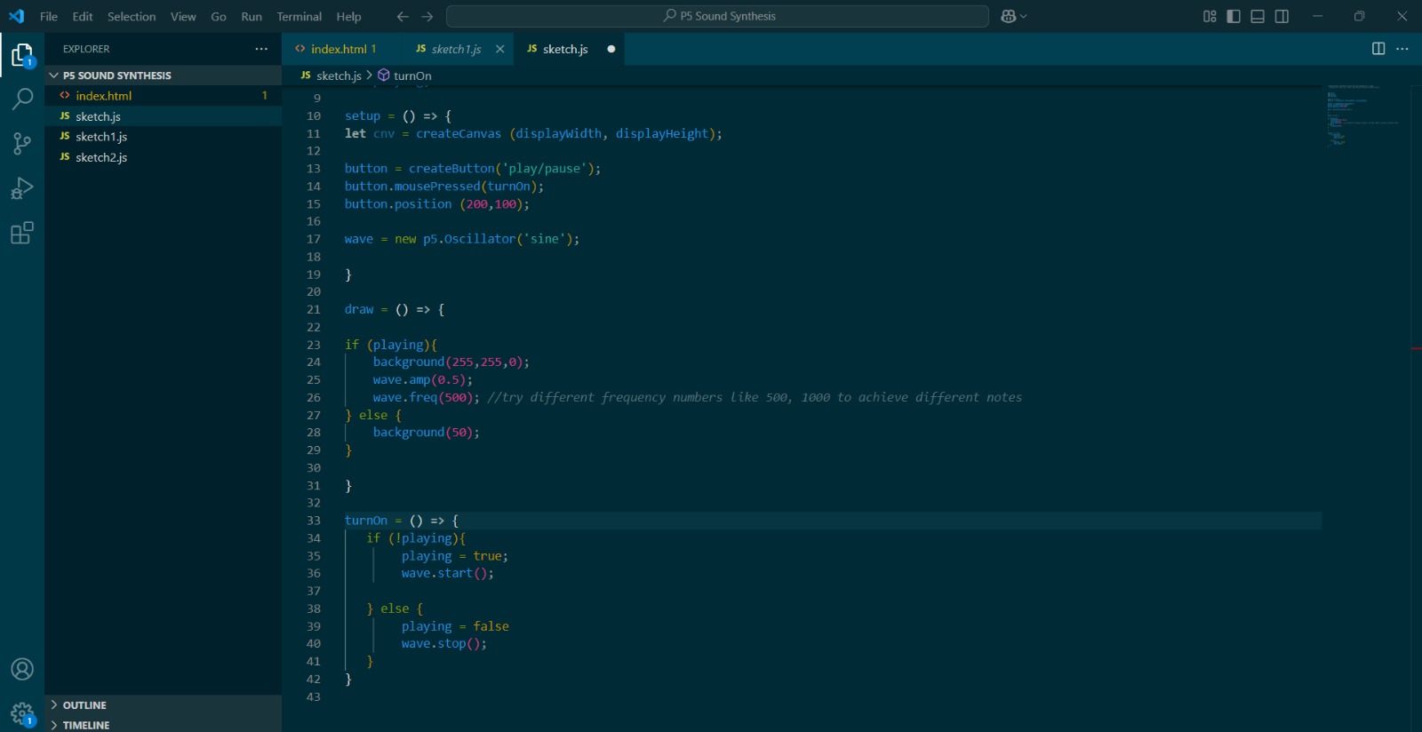The height and width of the screenshot is (732, 1422).
Task: Close the sketch1.js tab
Action: (500, 49)
